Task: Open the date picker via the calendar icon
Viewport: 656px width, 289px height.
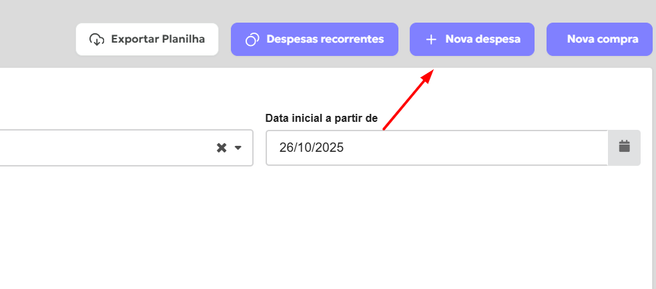Action: (x=624, y=147)
